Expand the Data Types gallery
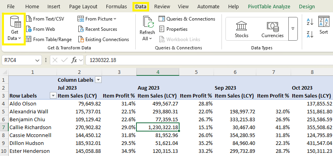The width and height of the screenshot is (333, 156). click(x=293, y=28)
